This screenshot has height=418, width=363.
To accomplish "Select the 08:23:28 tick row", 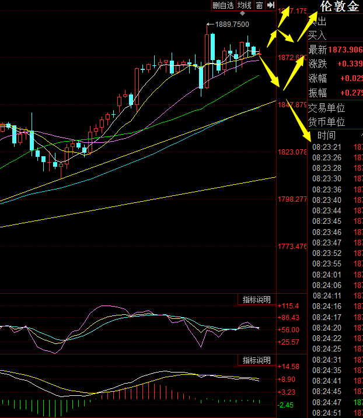I will pyautogui.click(x=337, y=168).
